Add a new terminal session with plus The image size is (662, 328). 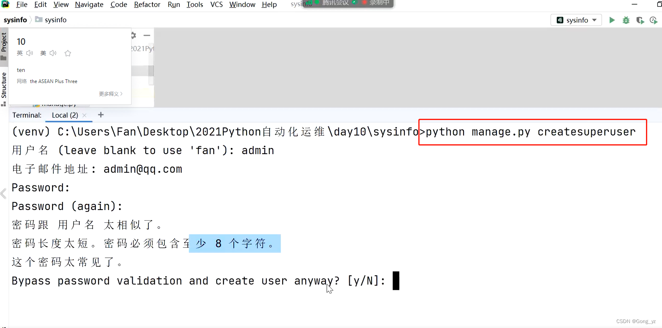(x=101, y=115)
